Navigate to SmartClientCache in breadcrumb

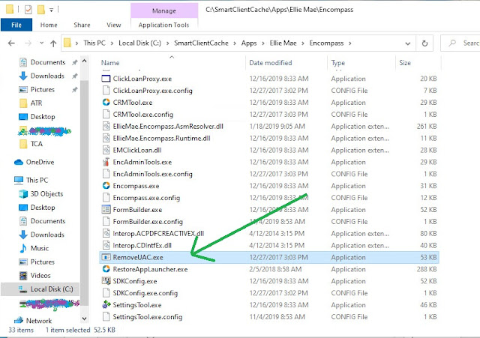click(x=201, y=43)
